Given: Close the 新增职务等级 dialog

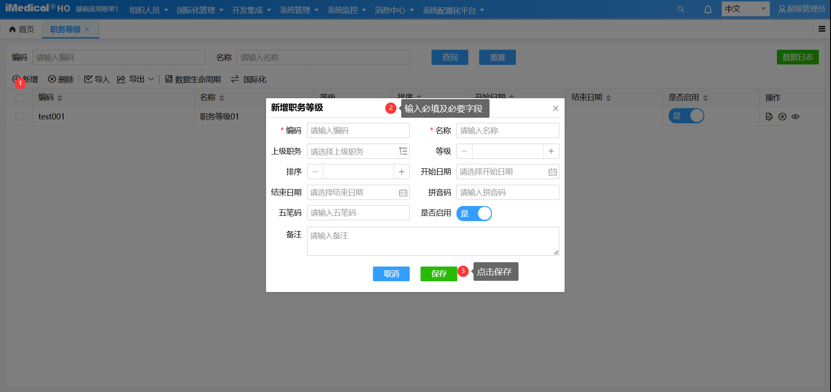Looking at the screenshot, I should pos(555,108).
